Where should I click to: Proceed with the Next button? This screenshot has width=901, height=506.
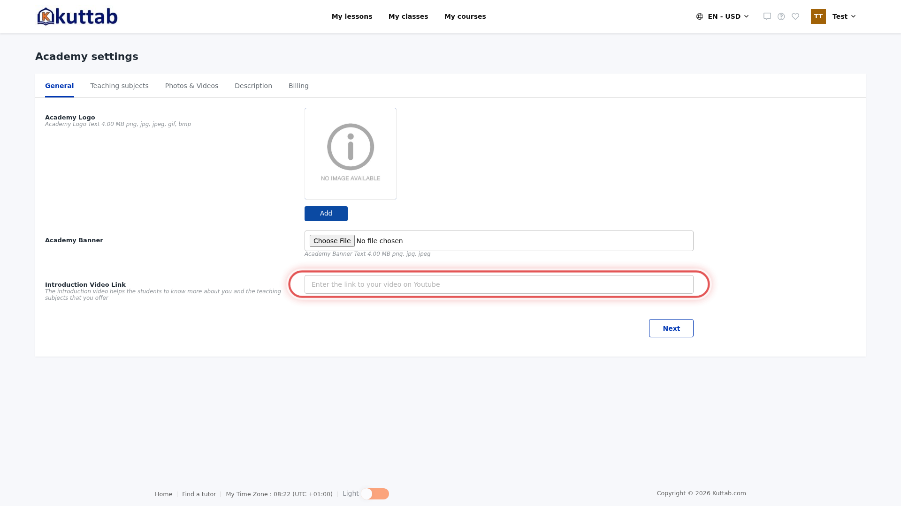click(x=671, y=328)
